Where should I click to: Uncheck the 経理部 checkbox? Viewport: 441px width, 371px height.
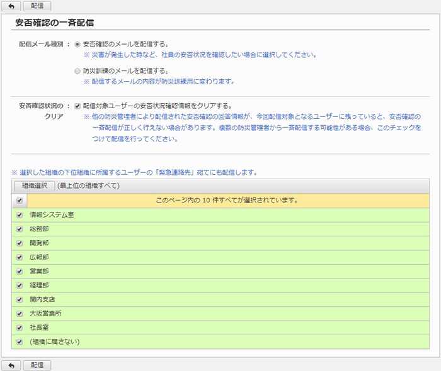[20, 285]
